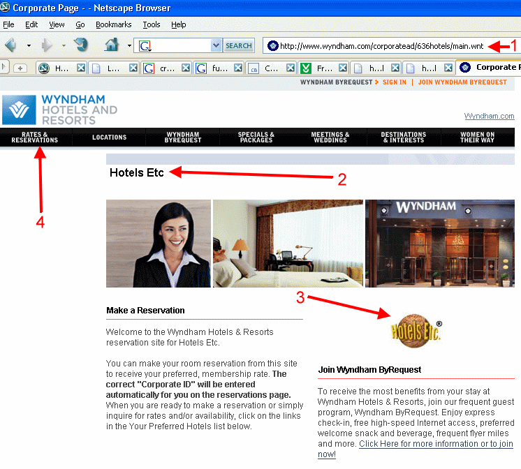Close the 'L...' tab
Screen dimensions: 521x469
[x=133, y=68]
